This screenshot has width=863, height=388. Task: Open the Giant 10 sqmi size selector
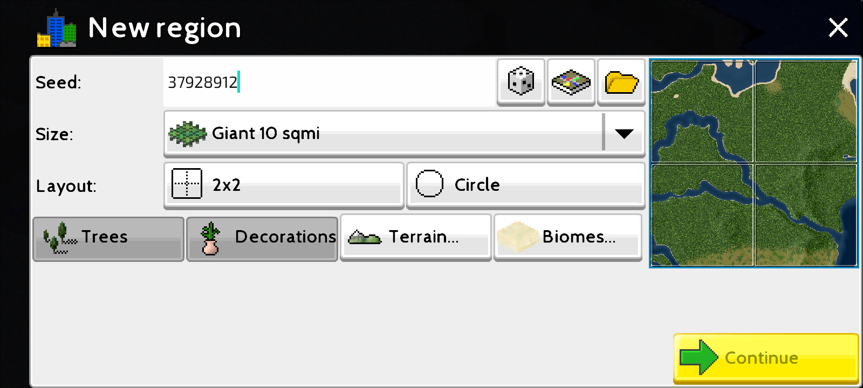[x=405, y=134]
